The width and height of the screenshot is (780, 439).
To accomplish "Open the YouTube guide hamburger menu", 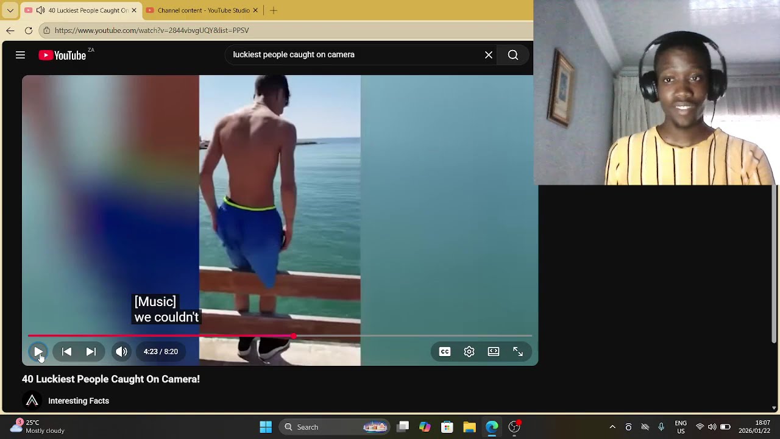I will (x=20, y=55).
